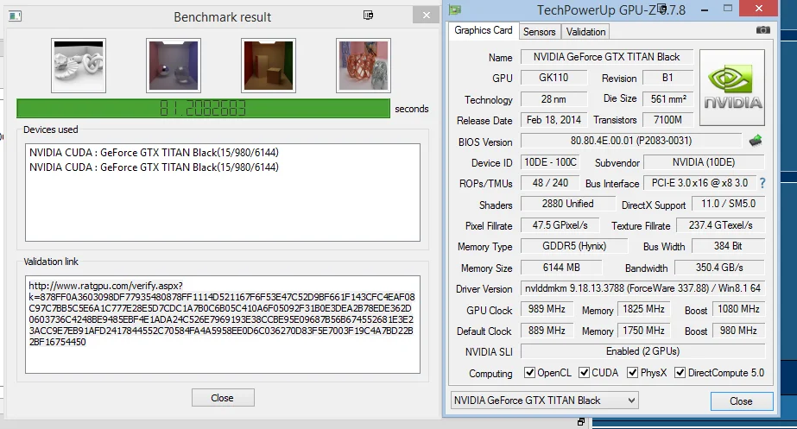The width and height of the screenshot is (797, 429).
Task: Click the small icon beside the Benchmark result title
Action: coord(369,16)
